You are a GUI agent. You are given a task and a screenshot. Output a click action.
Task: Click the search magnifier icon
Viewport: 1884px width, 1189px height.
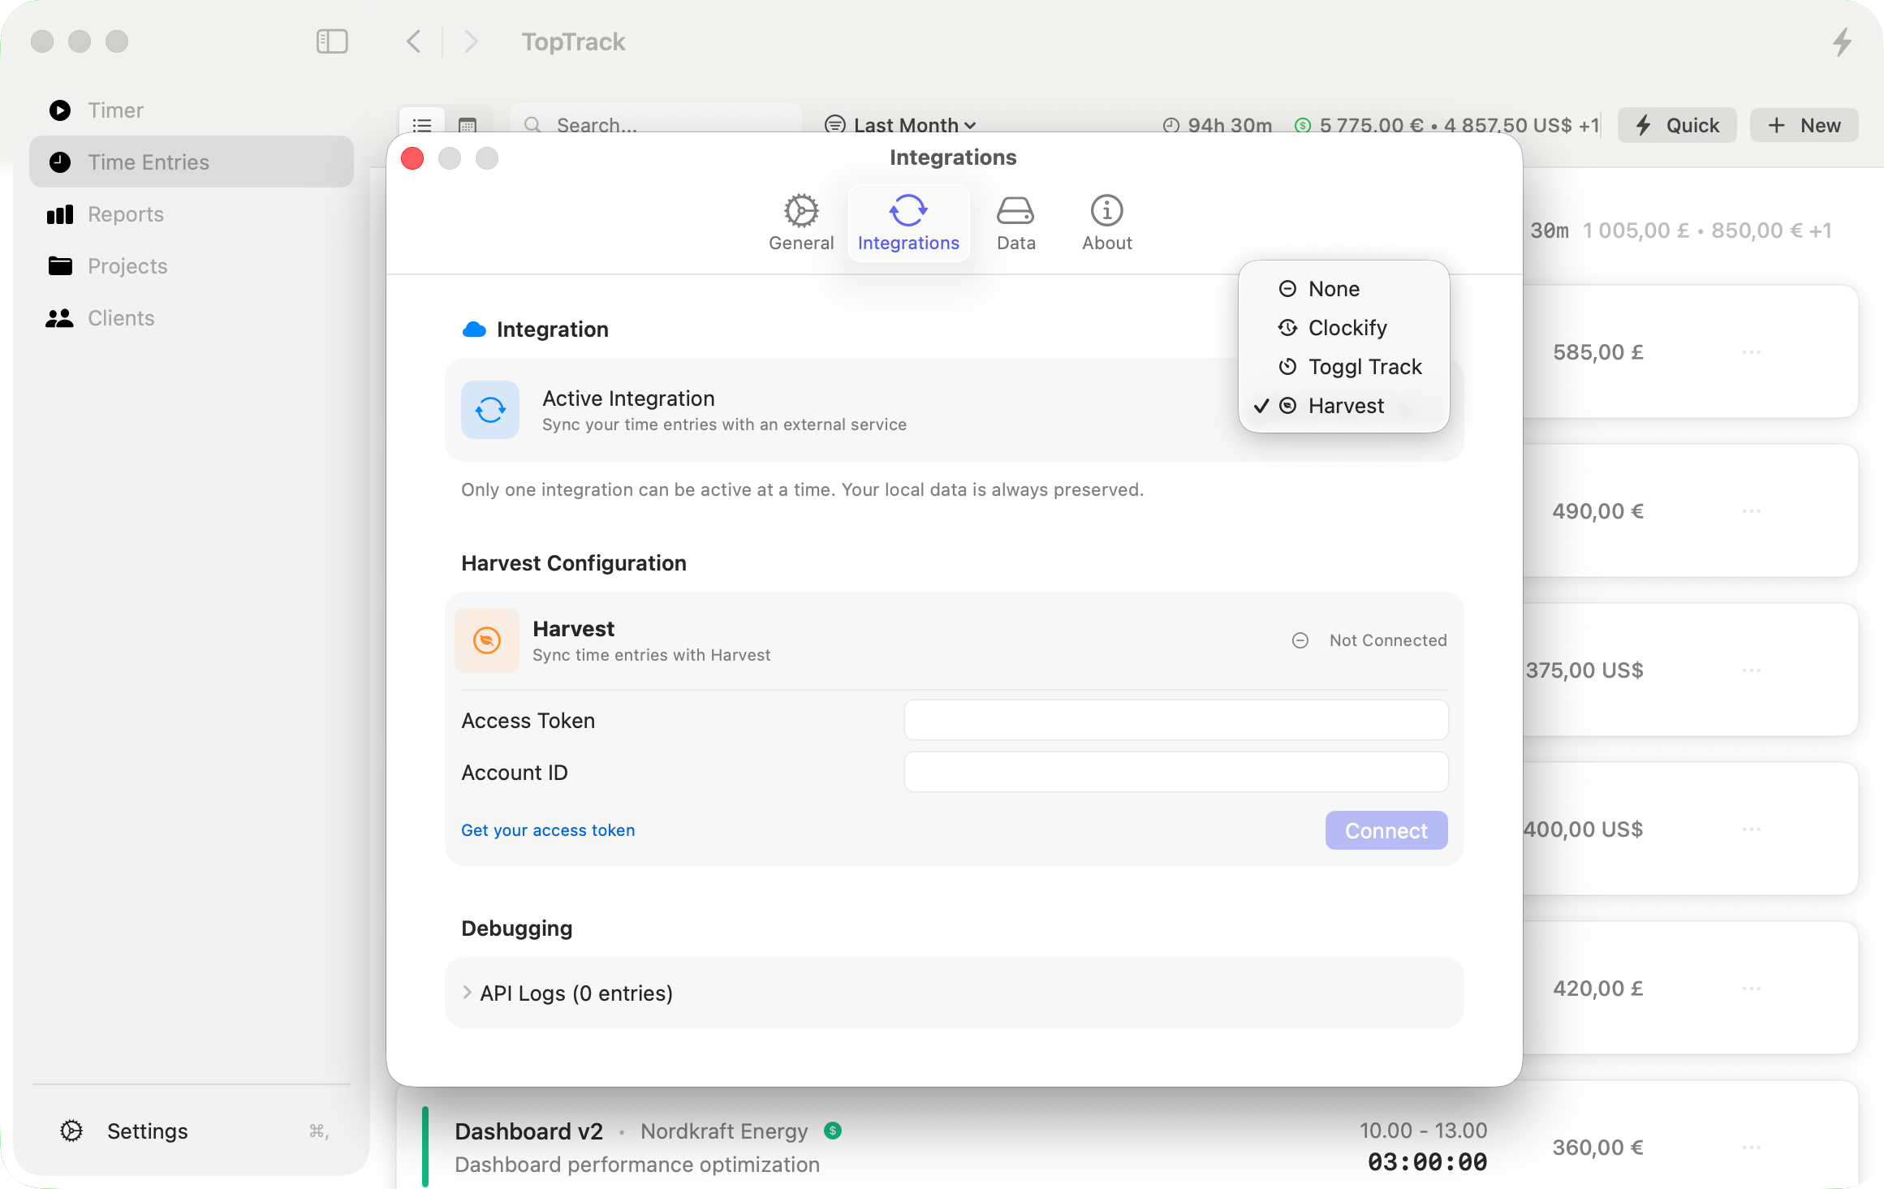coord(532,125)
